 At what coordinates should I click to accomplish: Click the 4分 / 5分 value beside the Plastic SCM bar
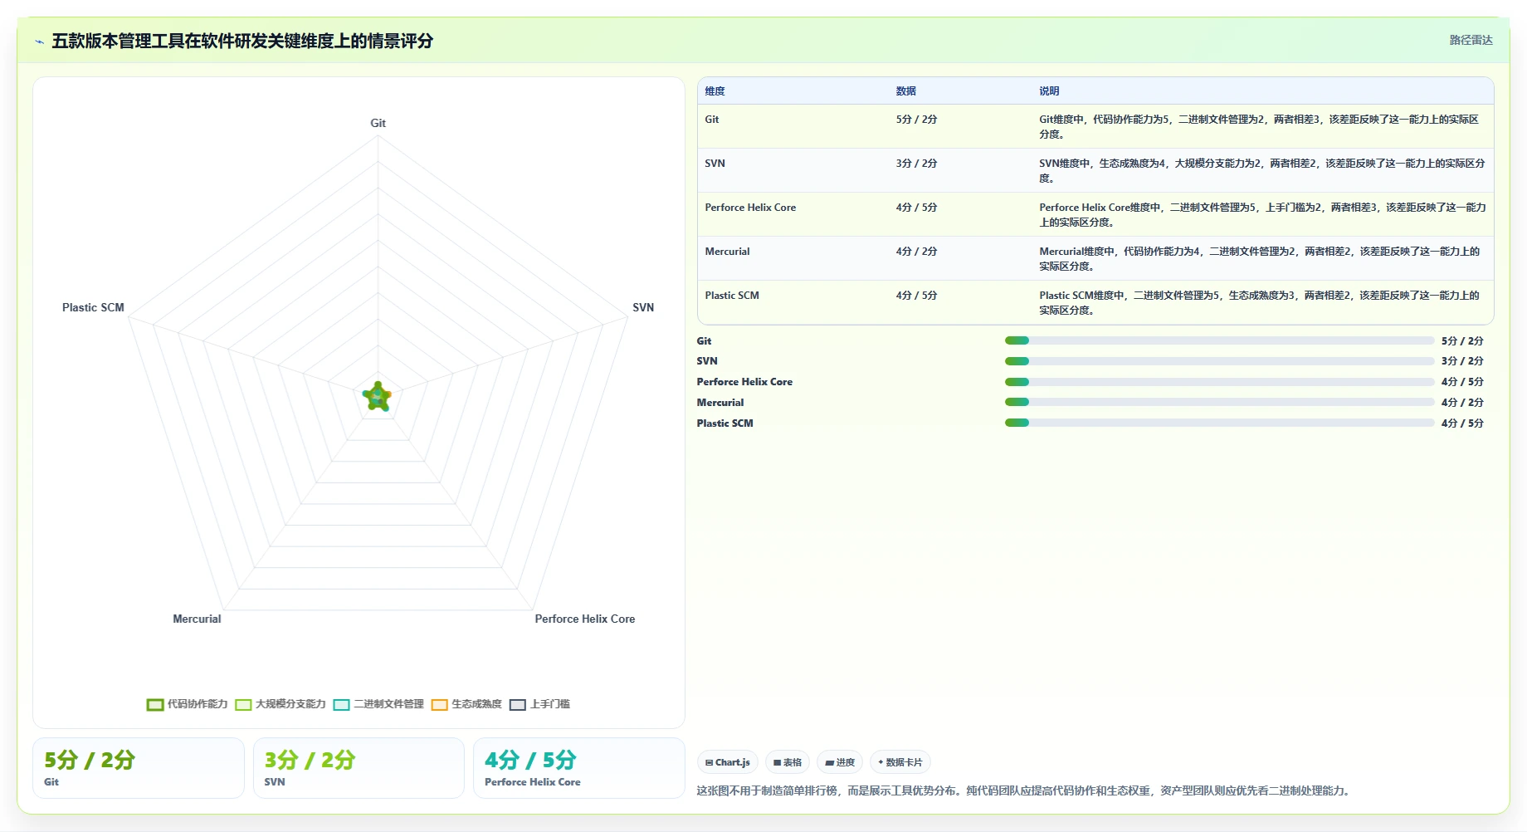(1462, 423)
